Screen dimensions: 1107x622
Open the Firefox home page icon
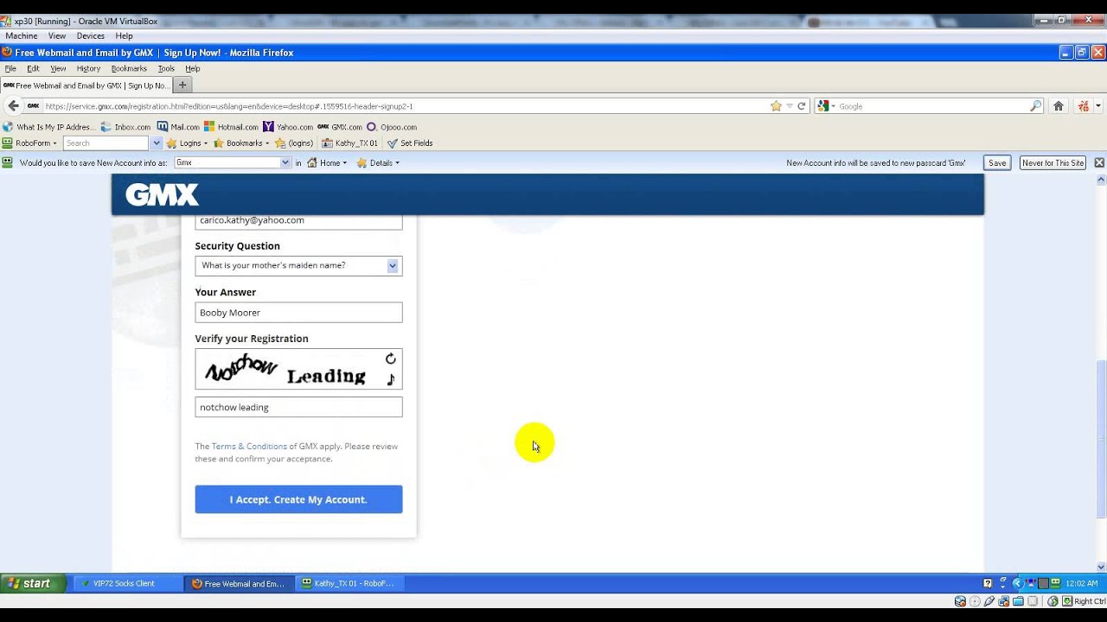click(1059, 106)
